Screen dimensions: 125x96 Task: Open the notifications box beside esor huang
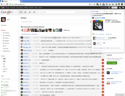pyautogui.click(x=109, y=8)
